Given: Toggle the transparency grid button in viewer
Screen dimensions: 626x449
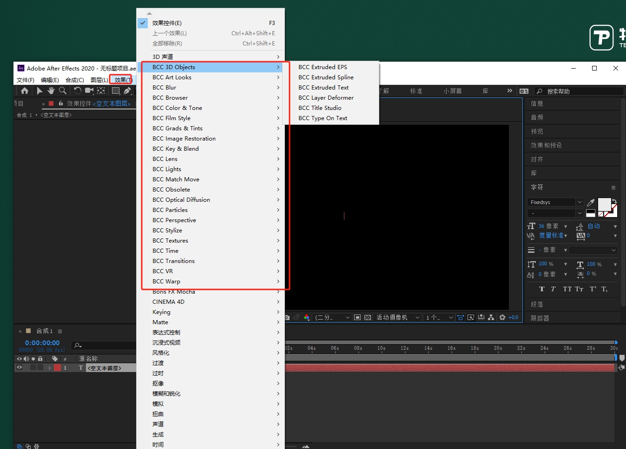Looking at the screenshot, I should coord(368,317).
